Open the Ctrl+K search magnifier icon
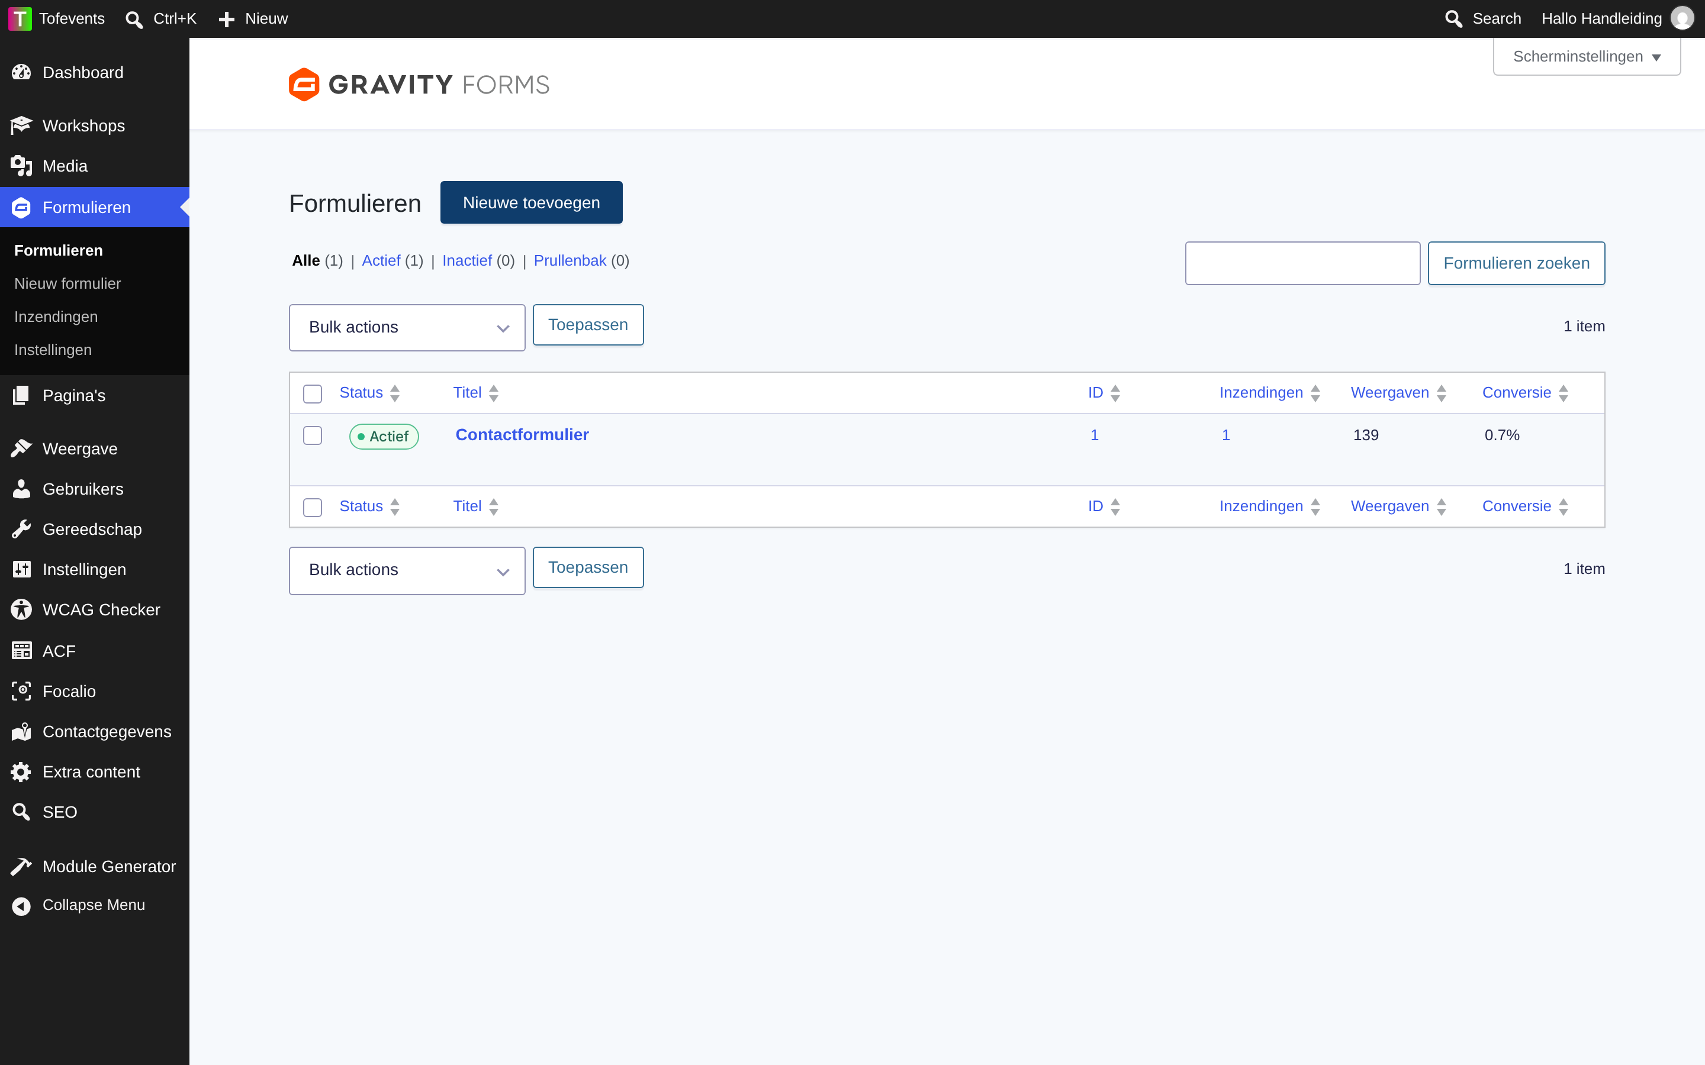 click(x=134, y=19)
